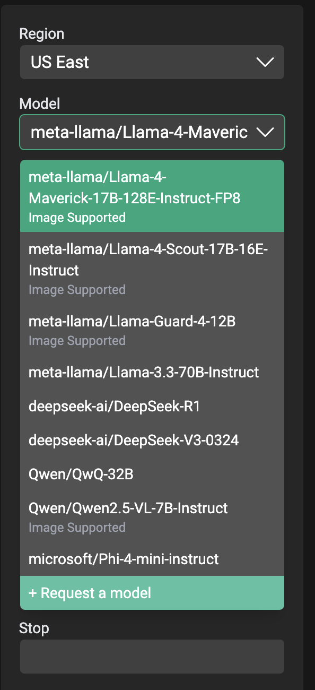Select meta-llama/Llama-Guard-4-12B from list
Screen dimensions: 315x690
pos(152,330)
